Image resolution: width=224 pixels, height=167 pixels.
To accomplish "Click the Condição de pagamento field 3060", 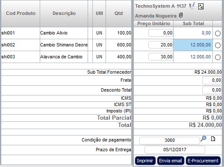I will click(x=170, y=141).
